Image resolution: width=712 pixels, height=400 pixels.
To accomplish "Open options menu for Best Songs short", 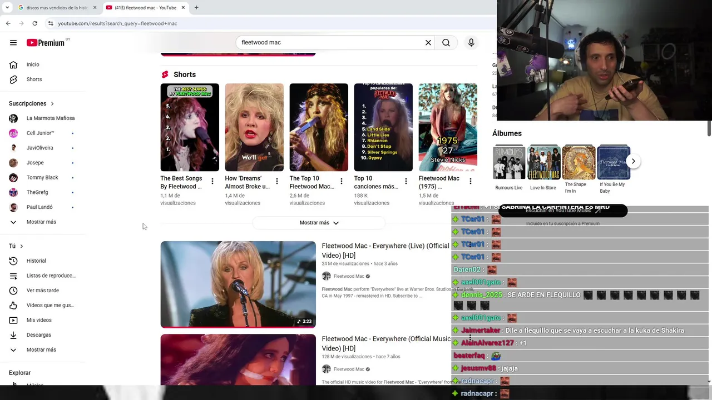I will click(x=212, y=181).
